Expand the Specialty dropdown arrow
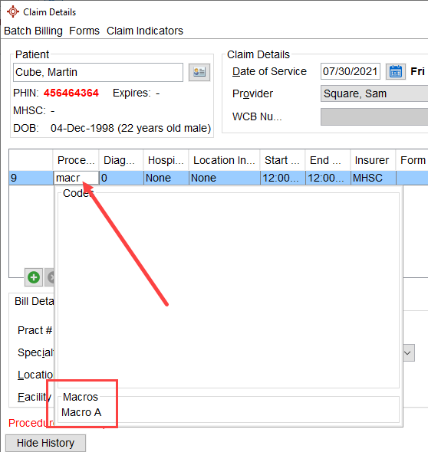The image size is (428, 452). click(x=407, y=353)
